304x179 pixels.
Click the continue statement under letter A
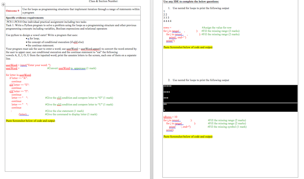click(17, 81)
